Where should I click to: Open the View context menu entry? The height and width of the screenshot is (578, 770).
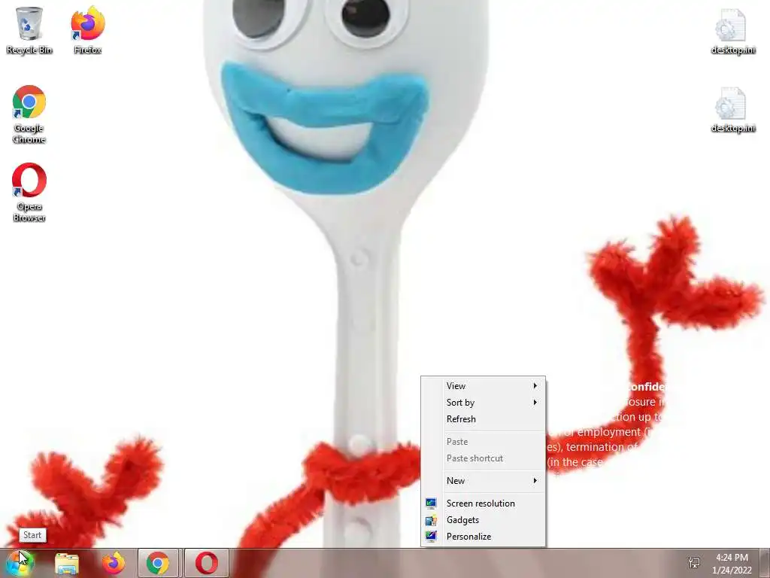tap(484, 386)
